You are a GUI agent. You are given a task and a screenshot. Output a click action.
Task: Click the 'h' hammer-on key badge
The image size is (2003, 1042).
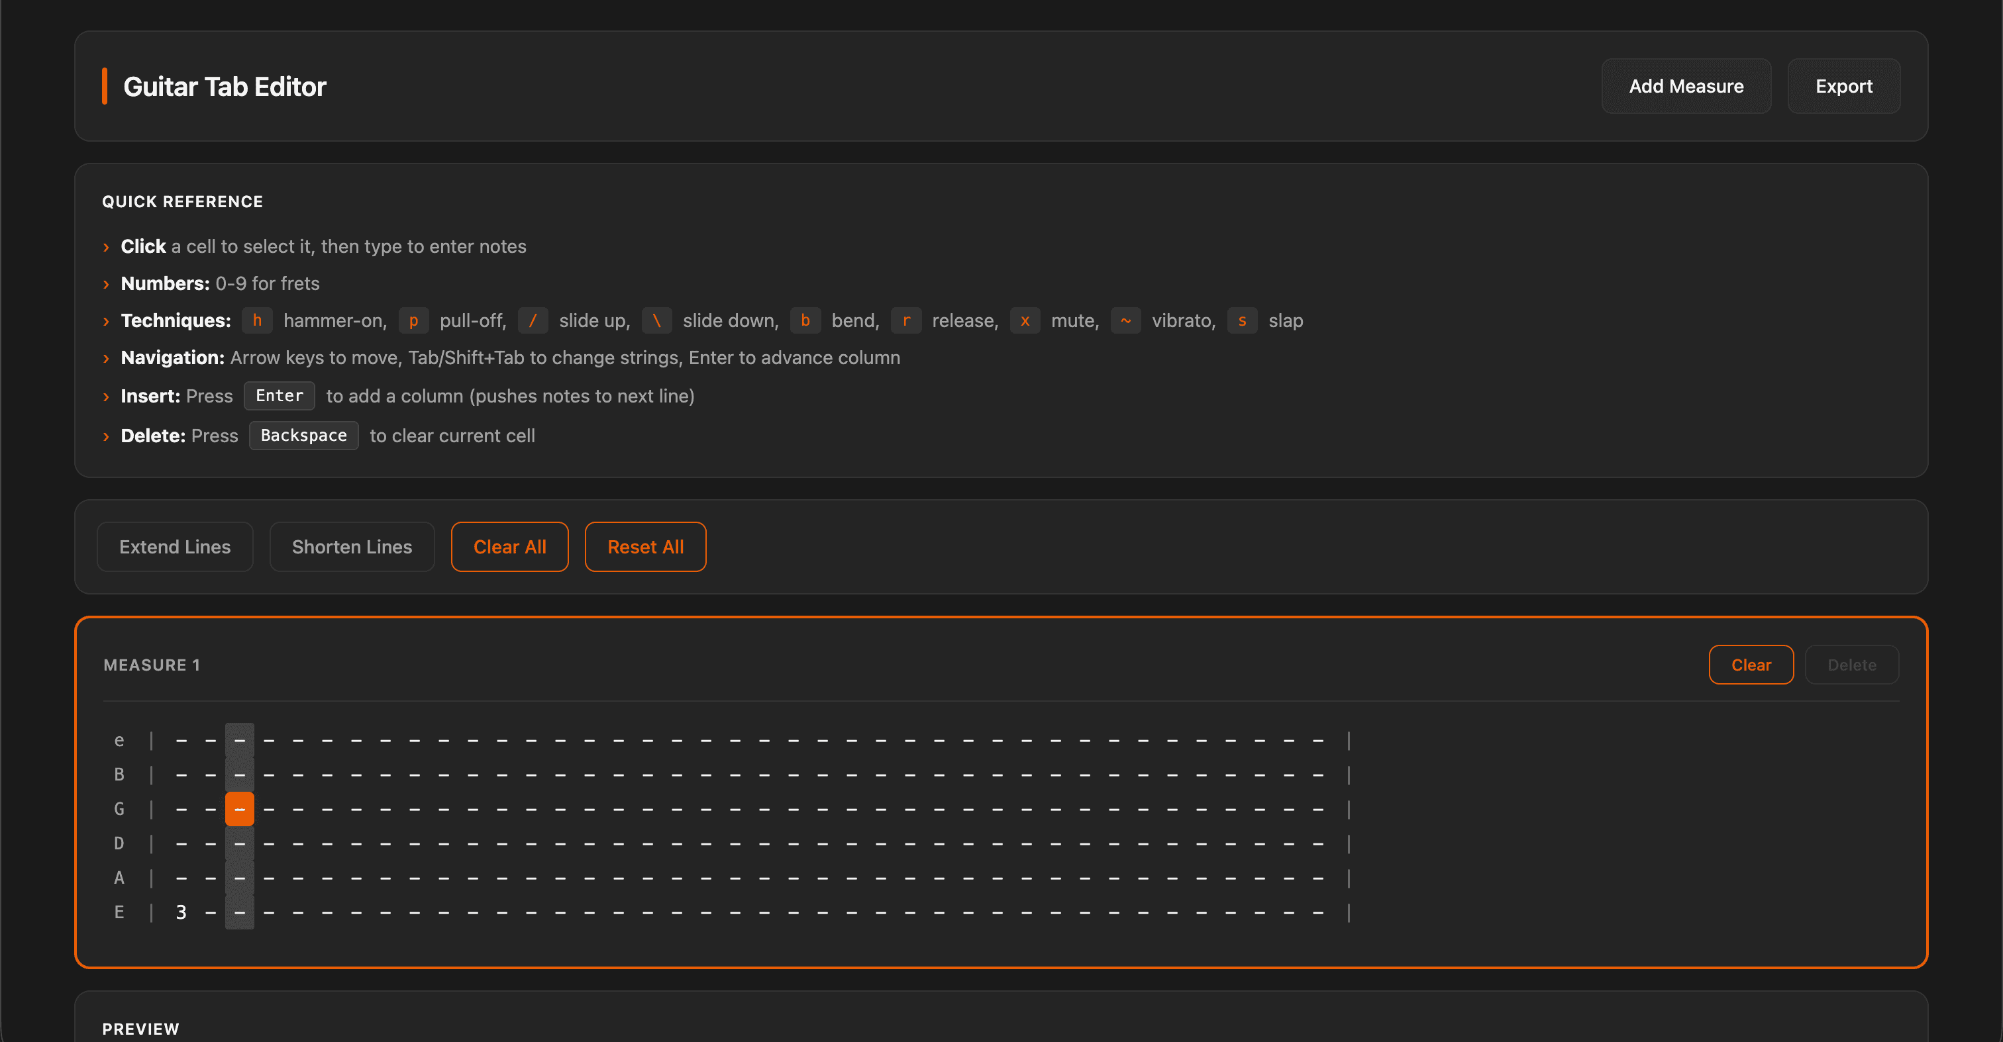click(256, 321)
